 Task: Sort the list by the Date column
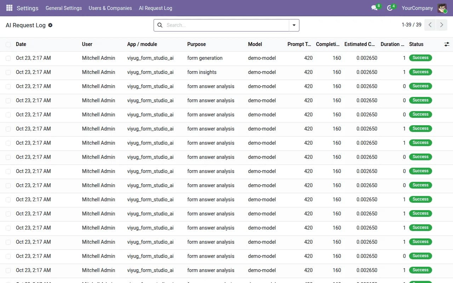(x=21, y=44)
